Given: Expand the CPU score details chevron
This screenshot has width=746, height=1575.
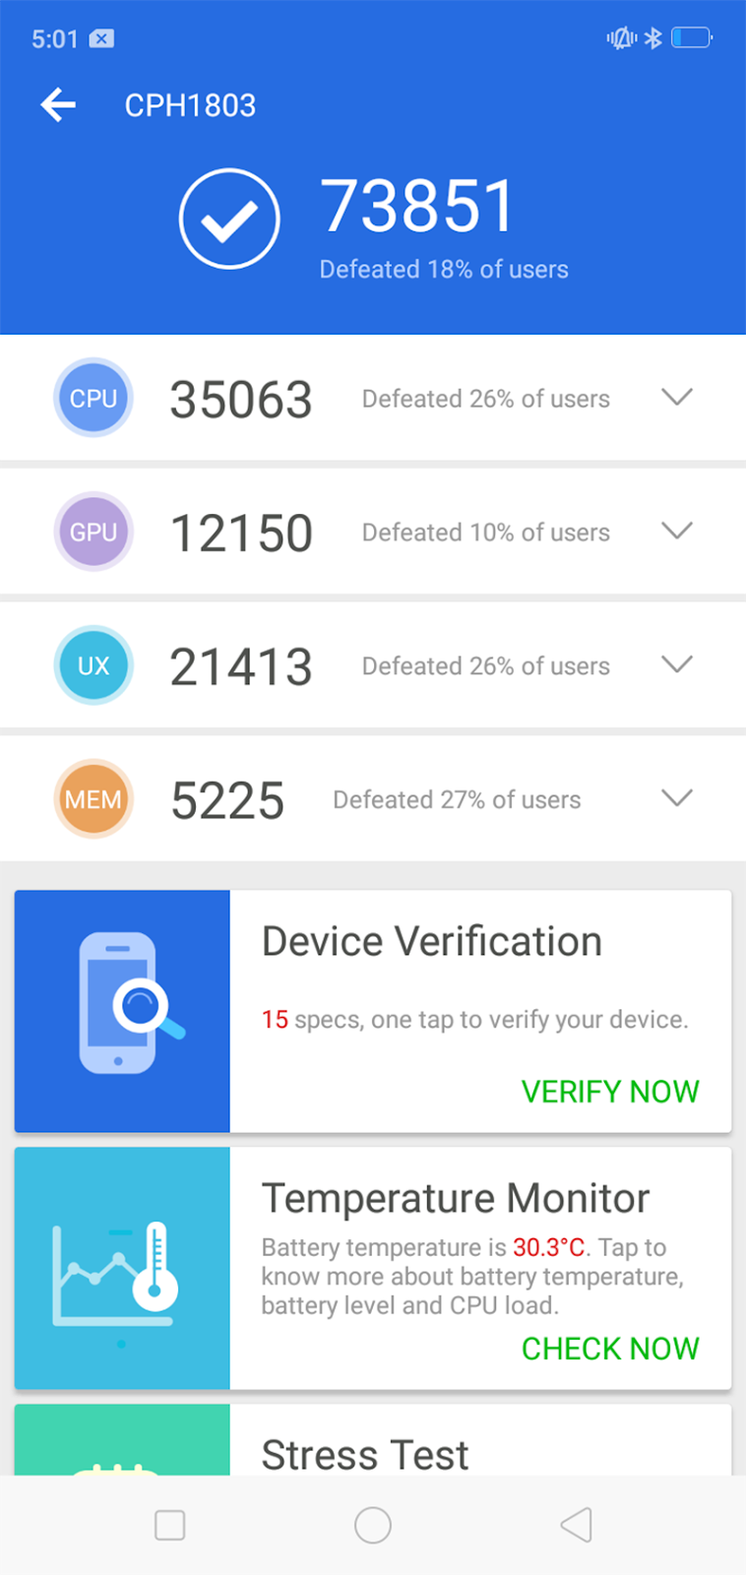Looking at the screenshot, I should 677,397.
